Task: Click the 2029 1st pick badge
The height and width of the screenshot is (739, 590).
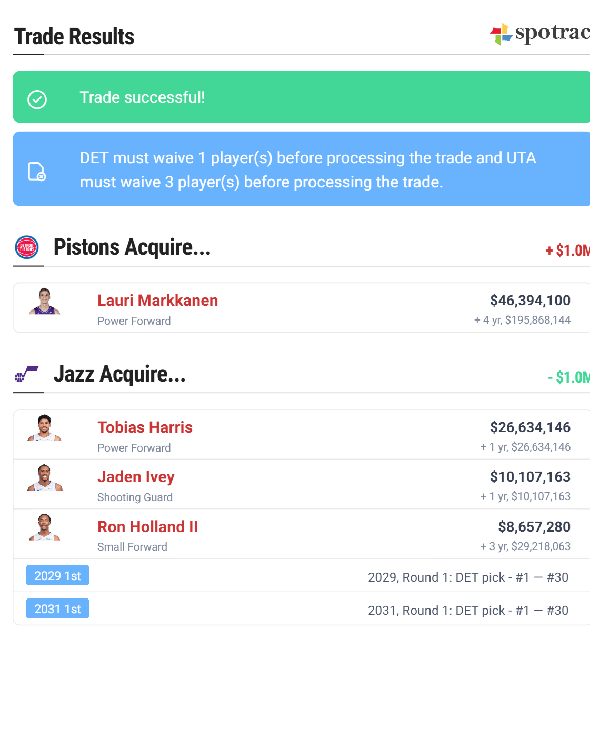Action: [57, 576]
